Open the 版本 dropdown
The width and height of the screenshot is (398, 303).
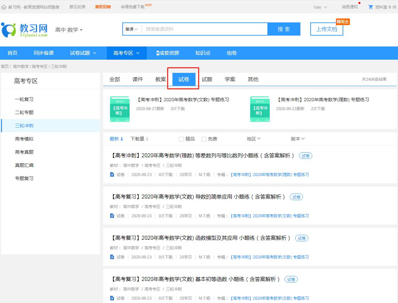(x=297, y=139)
